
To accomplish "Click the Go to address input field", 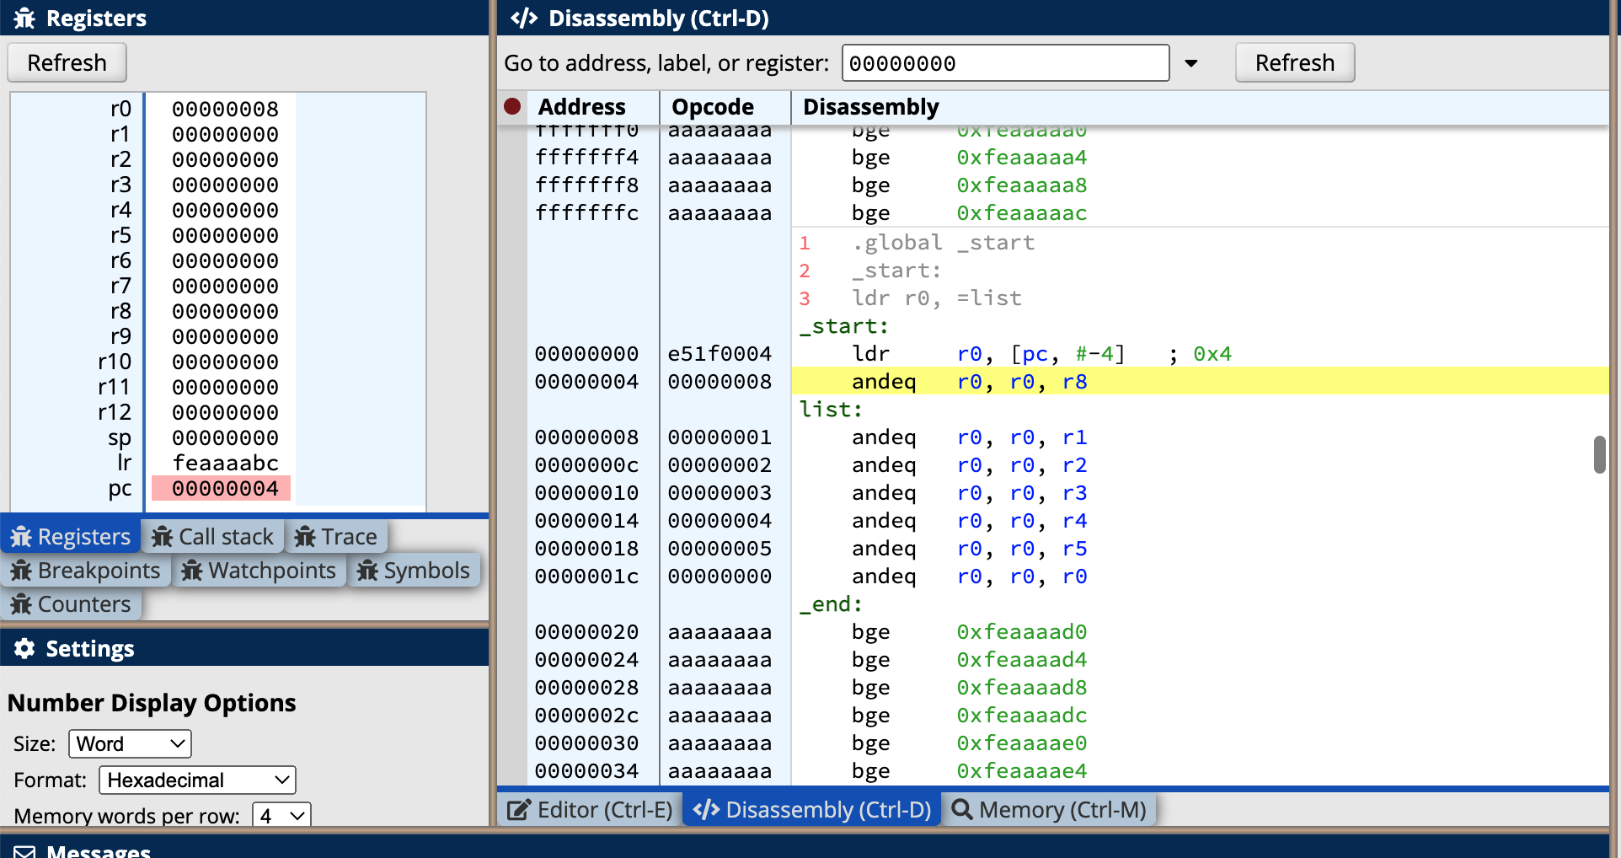I will click(x=1004, y=63).
